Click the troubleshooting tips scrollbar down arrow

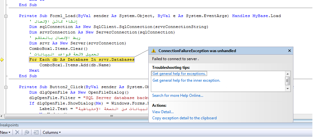(288, 89)
